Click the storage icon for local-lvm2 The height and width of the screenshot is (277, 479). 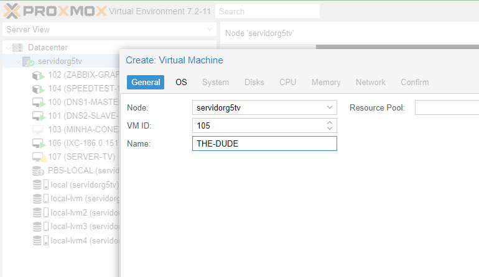tap(40, 212)
